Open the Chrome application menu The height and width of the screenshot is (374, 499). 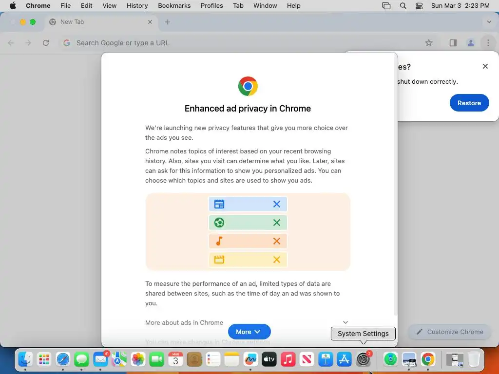(x=38, y=5)
